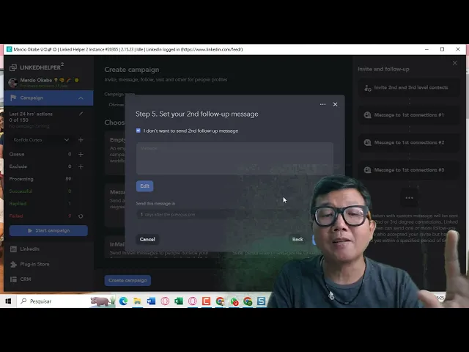
Task: Click the LinkedHelper logo icon
Action: pyautogui.click(x=13, y=67)
